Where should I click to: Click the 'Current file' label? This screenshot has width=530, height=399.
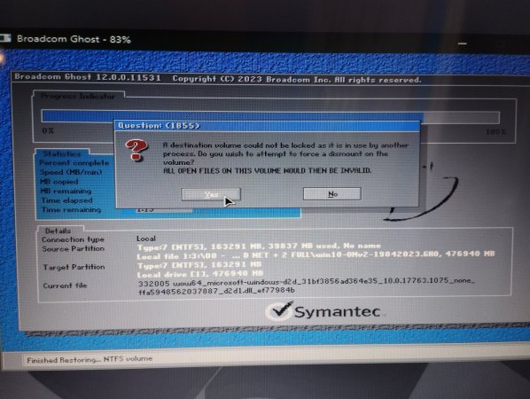65,286
